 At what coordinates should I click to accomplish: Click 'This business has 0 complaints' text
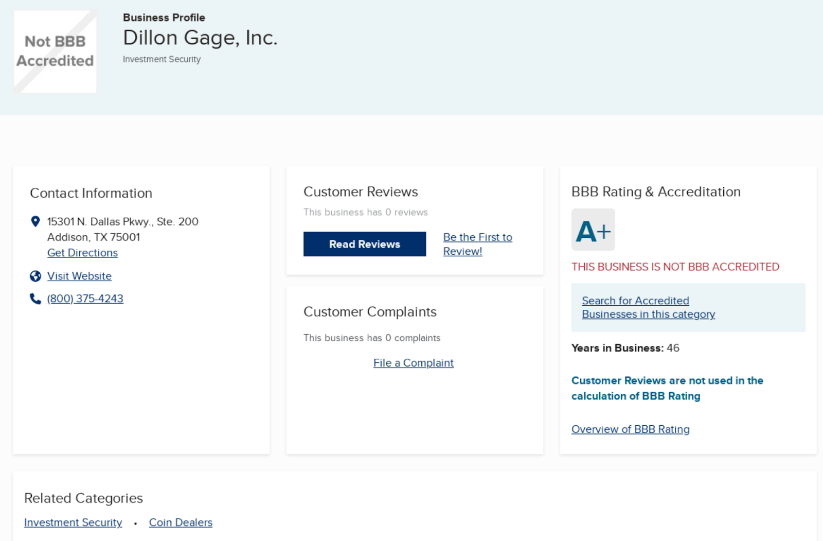pyautogui.click(x=372, y=338)
